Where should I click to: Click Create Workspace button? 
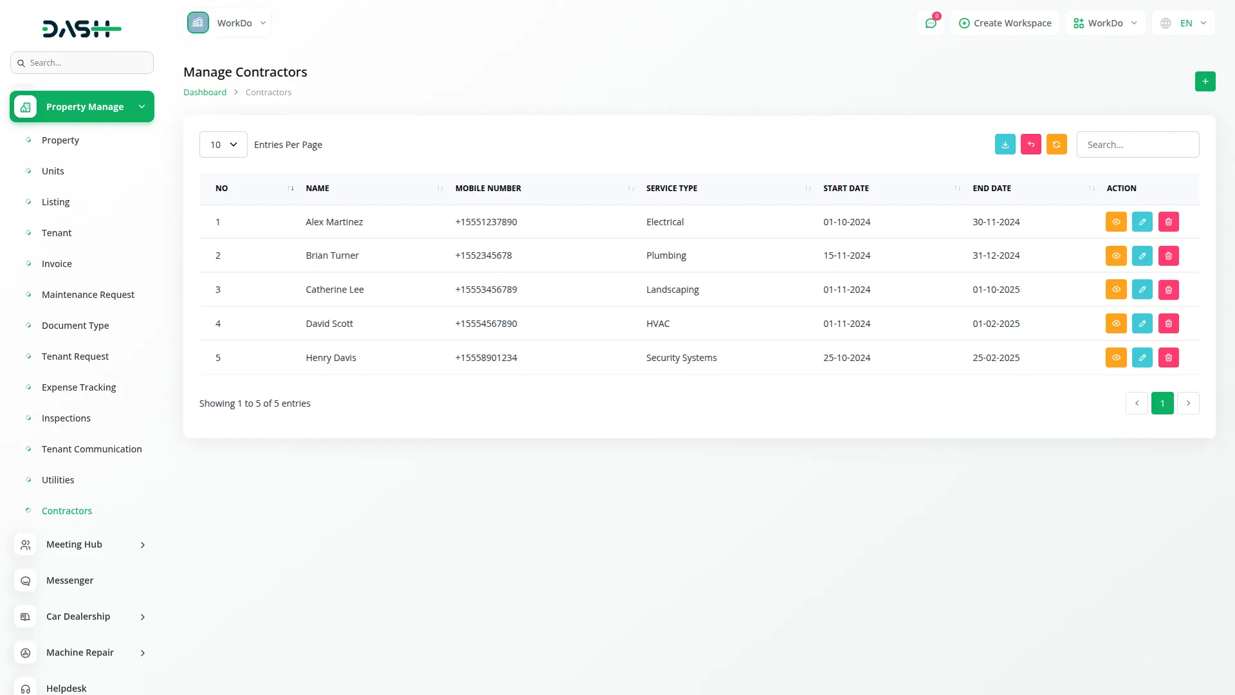coord(1005,23)
